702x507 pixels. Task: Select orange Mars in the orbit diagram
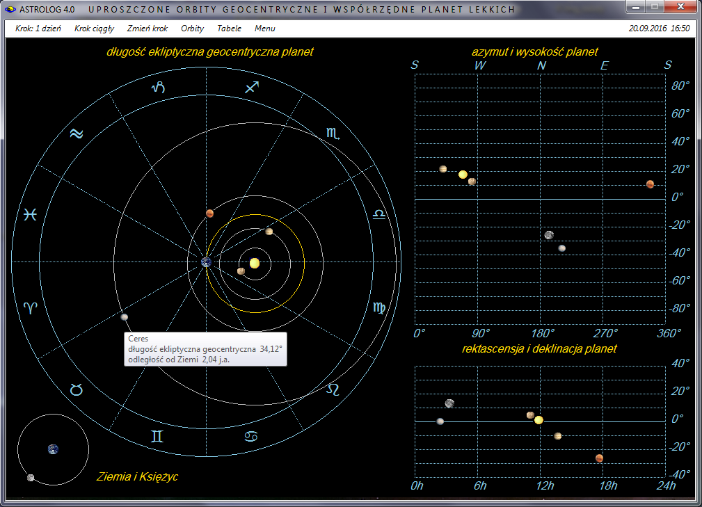[x=209, y=214]
